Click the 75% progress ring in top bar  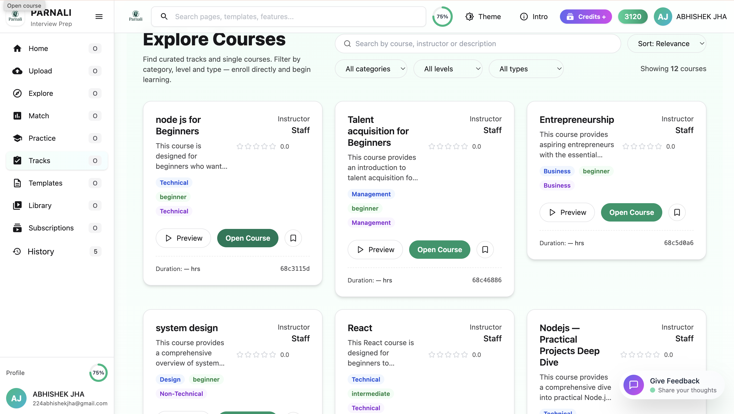[442, 17]
